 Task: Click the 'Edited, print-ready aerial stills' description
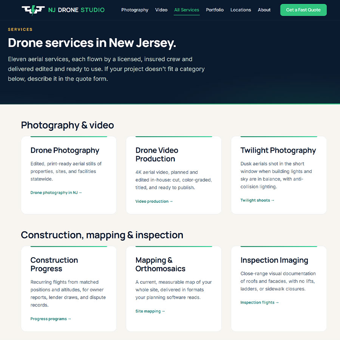click(66, 171)
